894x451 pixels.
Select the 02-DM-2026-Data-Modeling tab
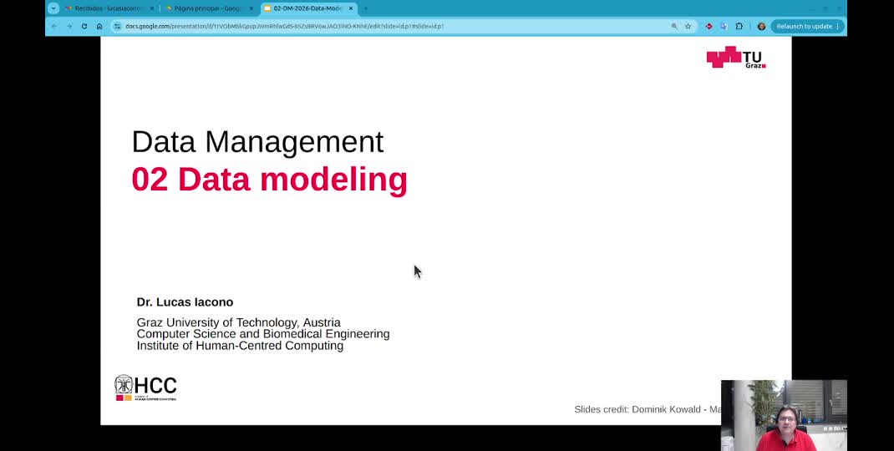pyautogui.click(x=307, y=8)
